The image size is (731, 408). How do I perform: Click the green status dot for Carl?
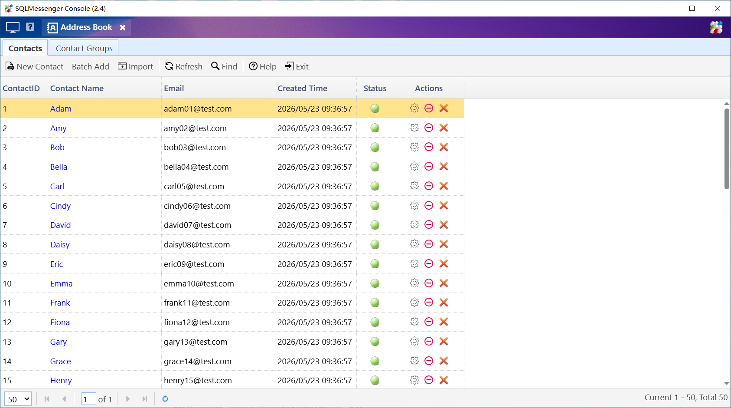[x=375, y=186]
